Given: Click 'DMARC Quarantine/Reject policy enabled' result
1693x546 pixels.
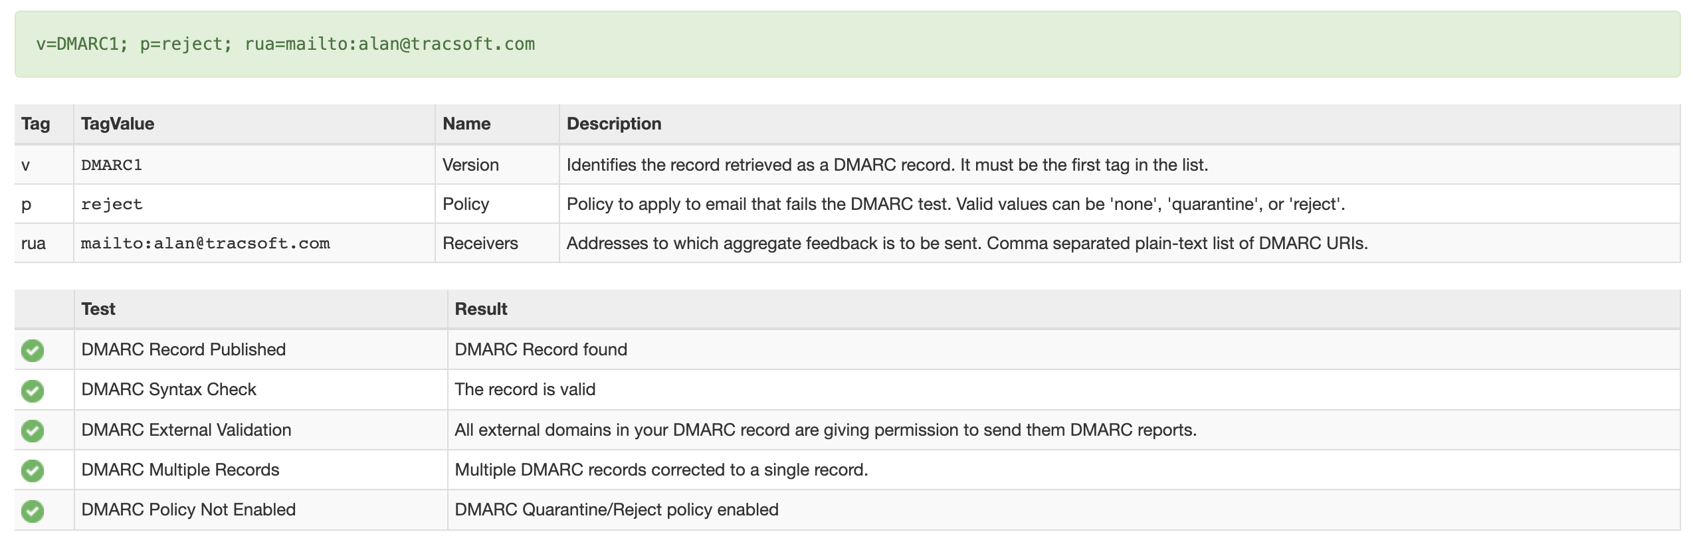Looking at the screenshot, I should point(616,510).
